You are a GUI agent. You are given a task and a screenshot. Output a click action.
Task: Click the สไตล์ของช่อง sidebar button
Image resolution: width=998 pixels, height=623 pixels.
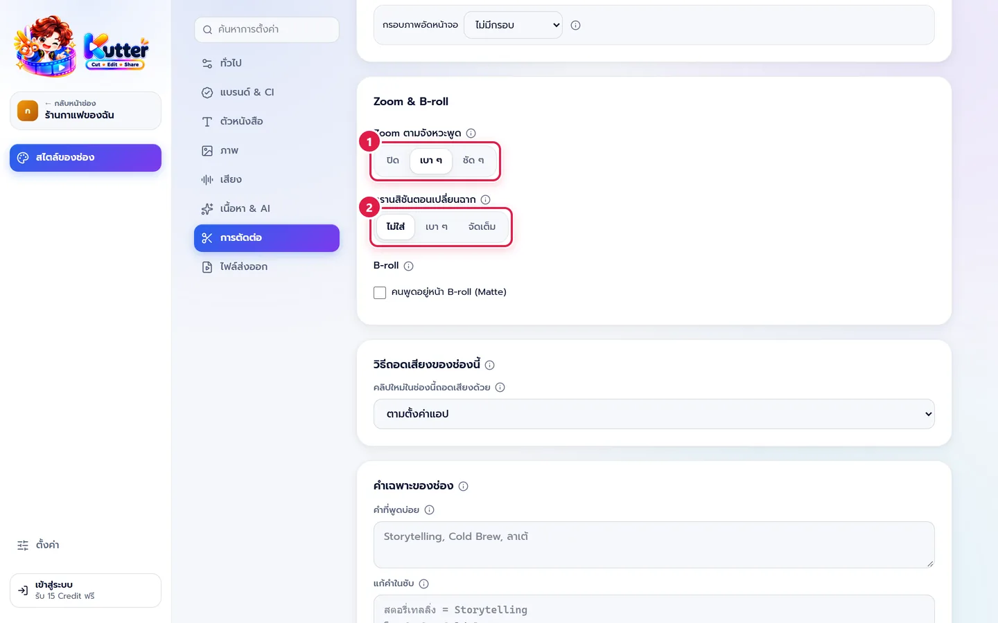[85, 158]
